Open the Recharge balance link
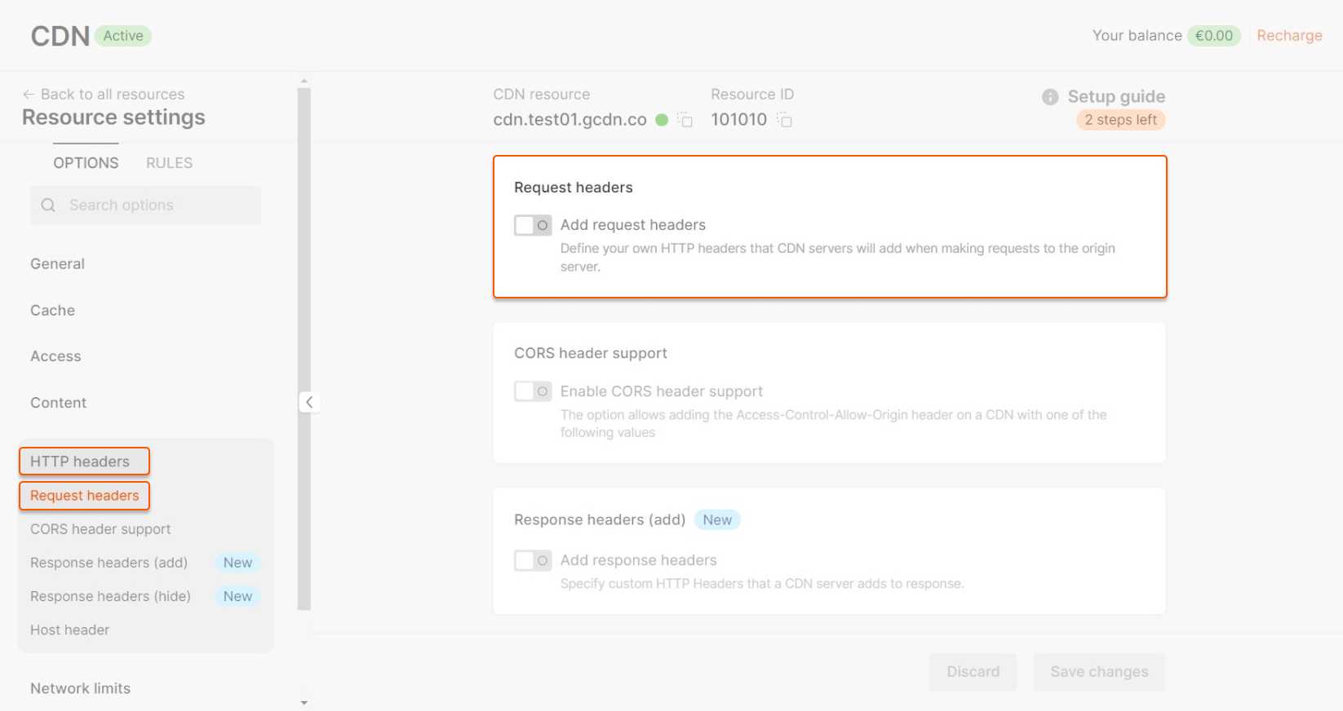 pos(1289,36)
